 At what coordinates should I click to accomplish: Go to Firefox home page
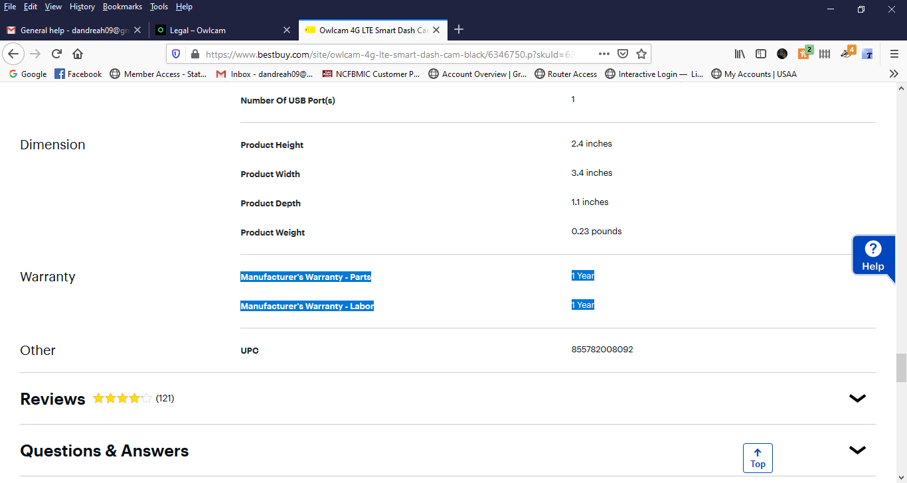[x=78, y=54]
